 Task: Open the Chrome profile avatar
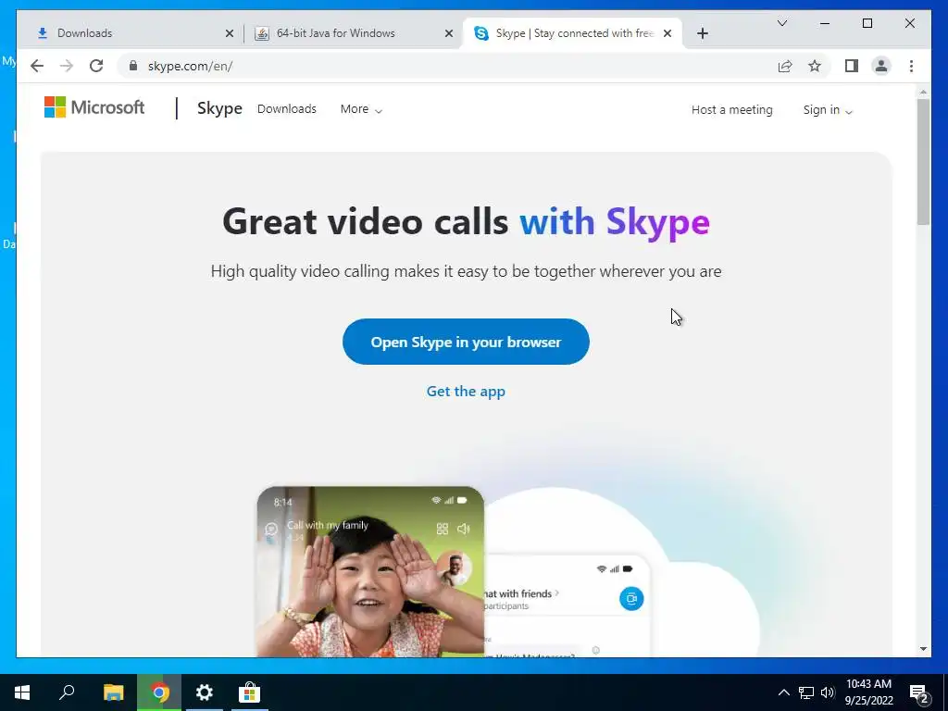[x=881, y=66]
